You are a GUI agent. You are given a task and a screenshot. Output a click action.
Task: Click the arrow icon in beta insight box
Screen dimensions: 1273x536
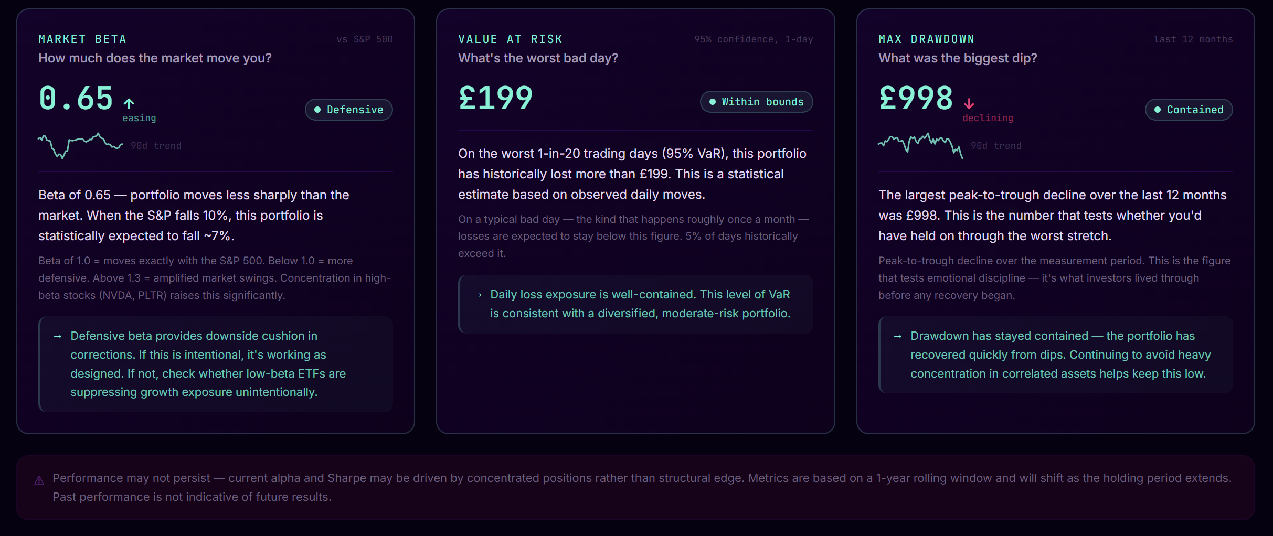[x=58, y=336]
